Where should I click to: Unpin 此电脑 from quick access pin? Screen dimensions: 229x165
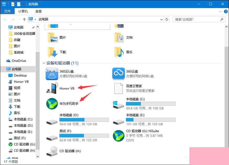coord(33,27)
